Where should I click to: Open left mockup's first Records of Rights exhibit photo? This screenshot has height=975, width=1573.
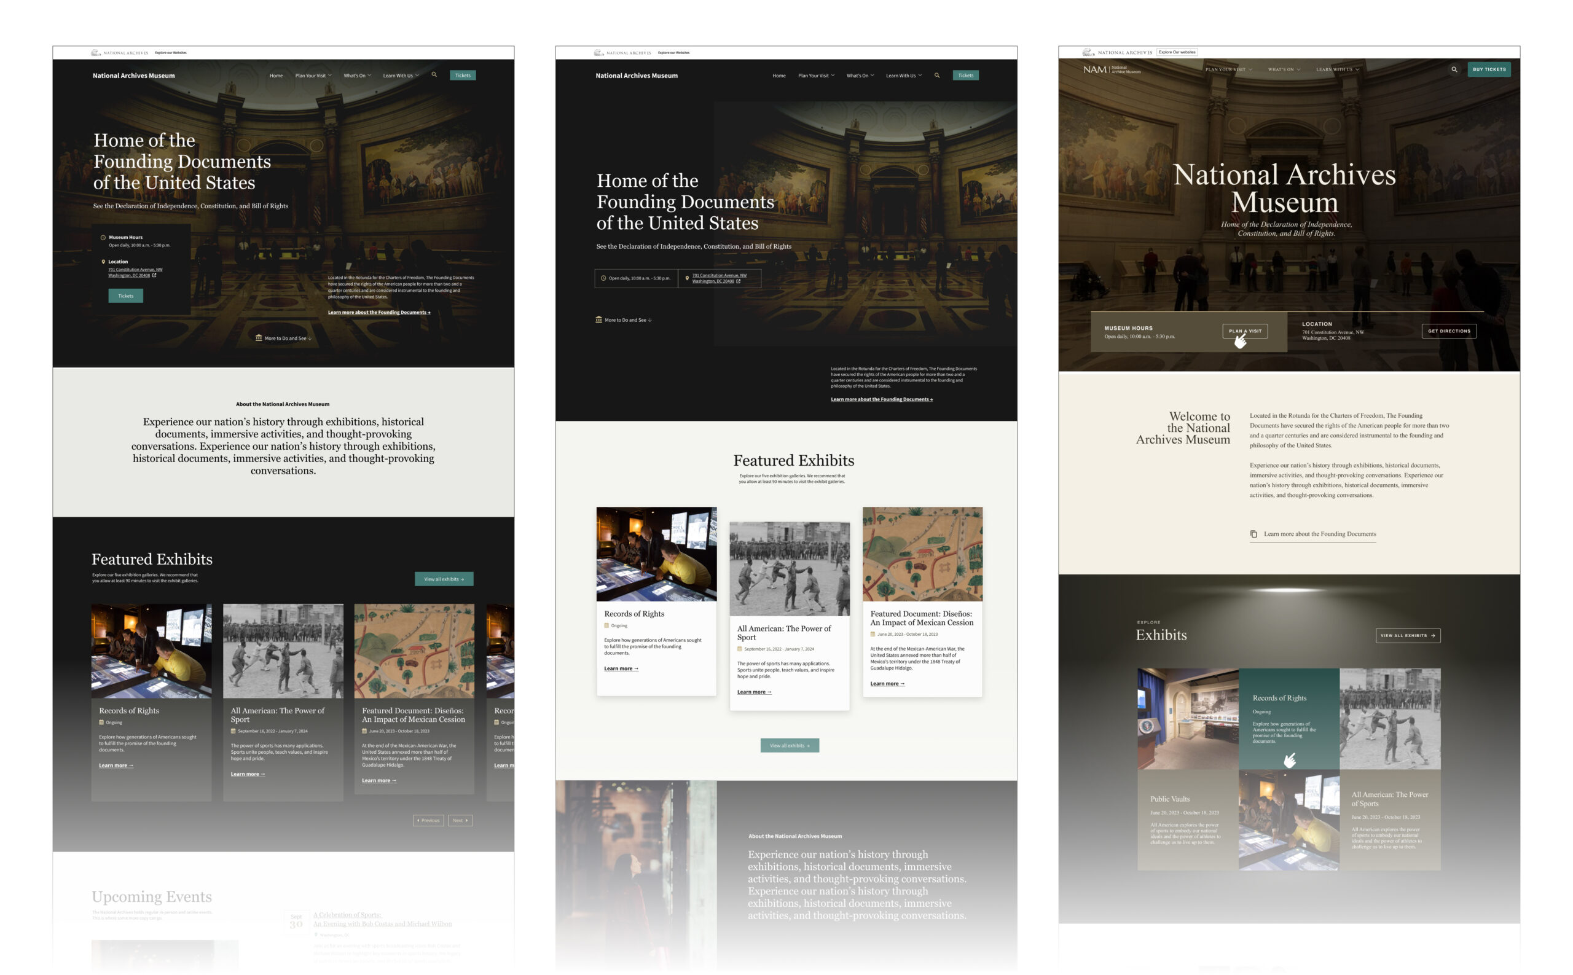click(x=152, y=651)
